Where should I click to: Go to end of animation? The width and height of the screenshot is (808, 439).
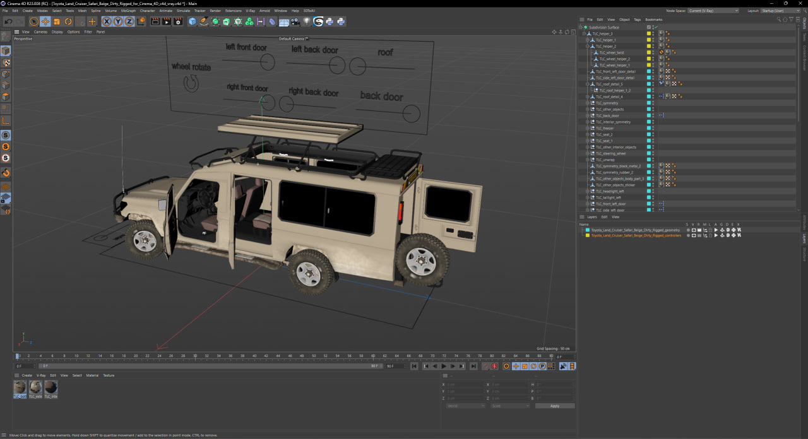pyautogui.click(x=473, y=366)
